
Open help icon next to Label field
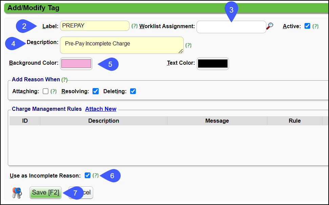coord(135,26)
